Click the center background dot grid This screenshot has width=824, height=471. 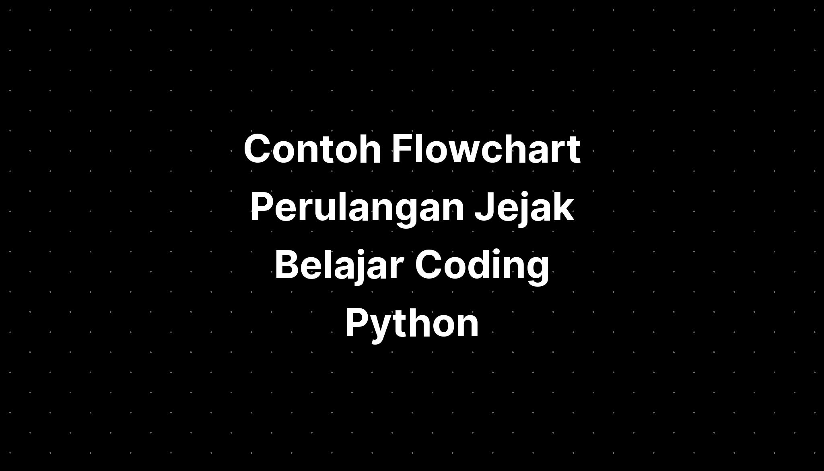[x=412, y=235]
